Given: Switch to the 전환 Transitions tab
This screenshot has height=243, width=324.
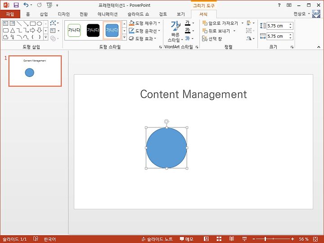Looking at the screenshot, I should click(x=84, y=14).
